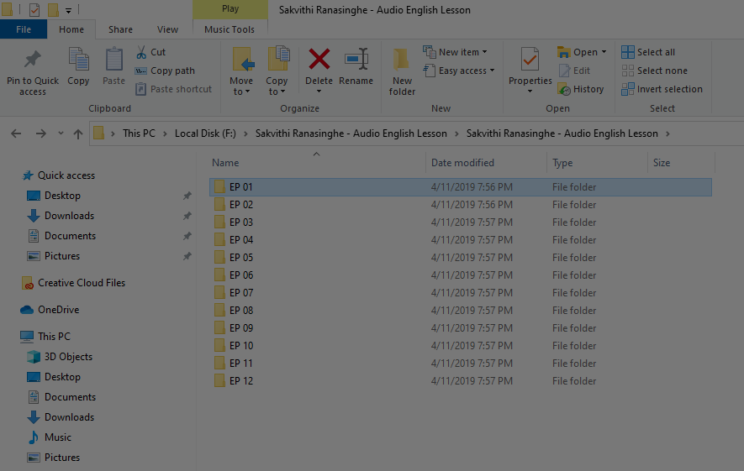Screen dimensions: 744x471
Task: Click the Copy path command
Action: click(x=165, y=71)
